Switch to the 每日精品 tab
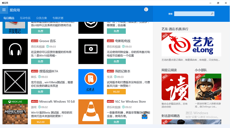This screenshot has height=128, width=230. (9, 18)
